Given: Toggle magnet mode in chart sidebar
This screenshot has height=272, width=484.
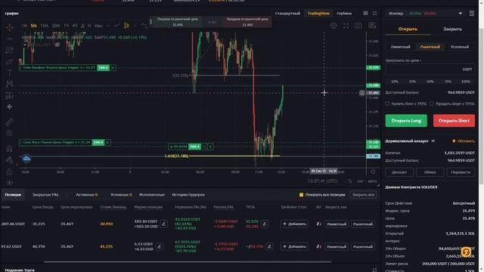Looking at the screenshot, I should pyautogui.click(x=10, y=148).
